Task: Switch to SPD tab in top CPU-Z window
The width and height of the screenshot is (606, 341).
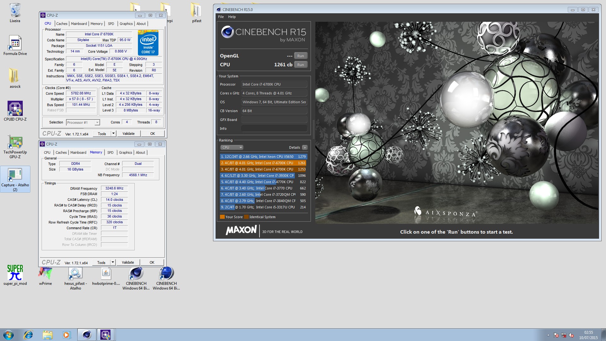Action: coord(111,24)
